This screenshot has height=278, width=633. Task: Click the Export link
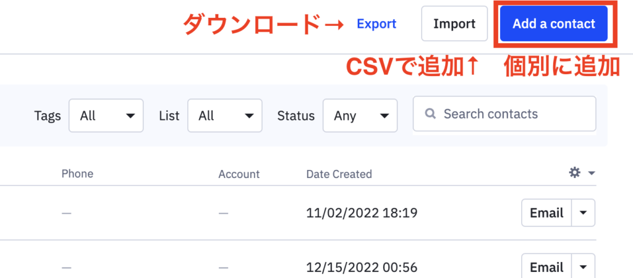376,24
